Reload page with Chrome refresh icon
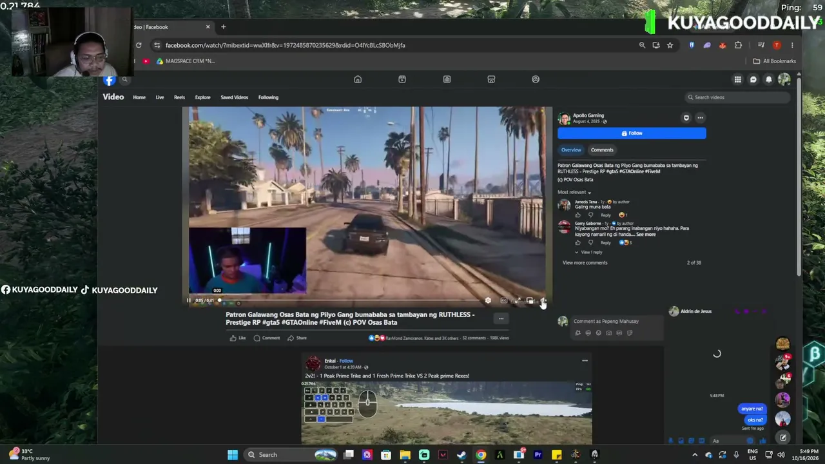 (x=138, y=45)
